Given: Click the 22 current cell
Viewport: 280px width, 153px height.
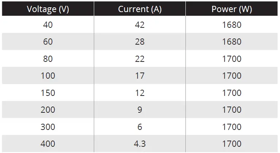Looking at the screenshot, I should (140, 59).
